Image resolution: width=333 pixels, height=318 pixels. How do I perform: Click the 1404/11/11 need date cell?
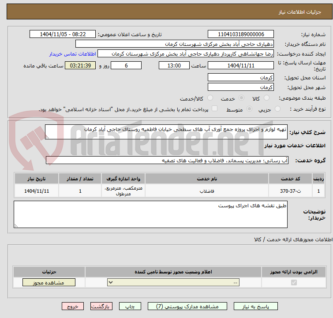point(37,191)
